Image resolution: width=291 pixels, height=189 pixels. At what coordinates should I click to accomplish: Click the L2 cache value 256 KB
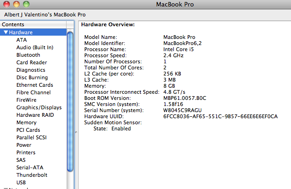pos(172,74)
